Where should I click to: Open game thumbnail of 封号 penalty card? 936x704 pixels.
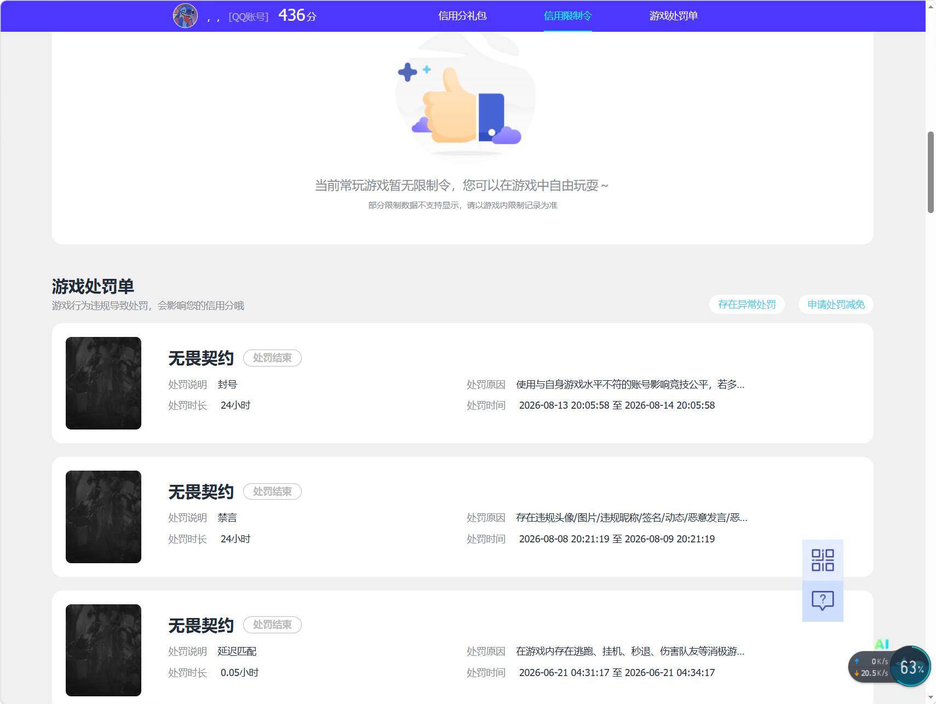104,383
